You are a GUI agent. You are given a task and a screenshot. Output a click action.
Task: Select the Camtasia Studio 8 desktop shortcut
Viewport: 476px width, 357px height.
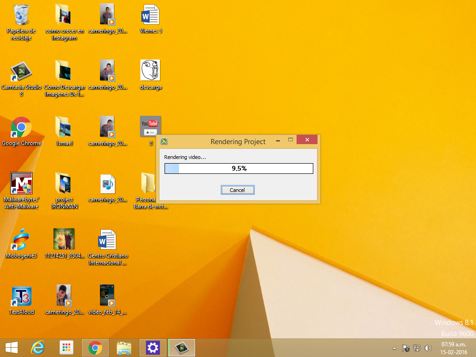click(21, 79)
